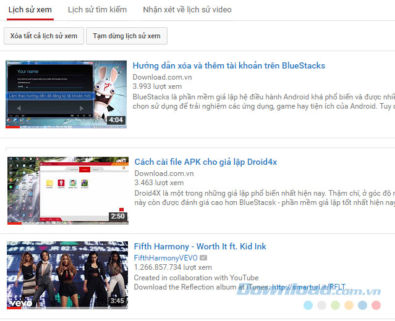The height and width of the screenshot is (321, 395).
Task: Click vevo logo on Fifth Harmony thumbnail
Action: pyautogui.click(x=21, y=303)
